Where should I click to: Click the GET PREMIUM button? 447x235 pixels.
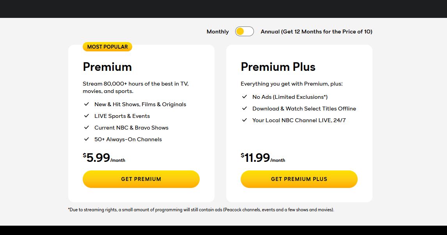tap(141, 179)
